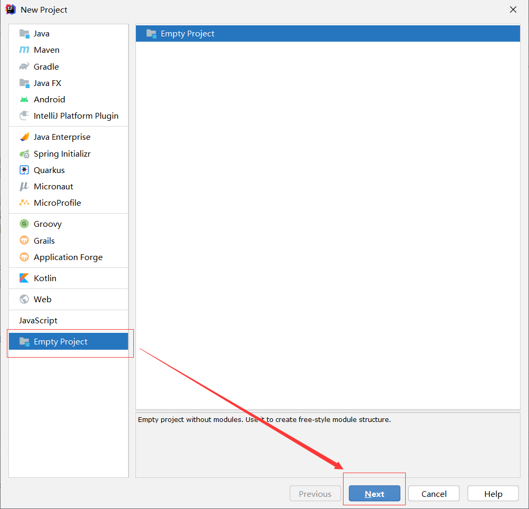Click the 'Empty project without modules' description text
This screenshot has height=509, width=529.
click(264, 419)
